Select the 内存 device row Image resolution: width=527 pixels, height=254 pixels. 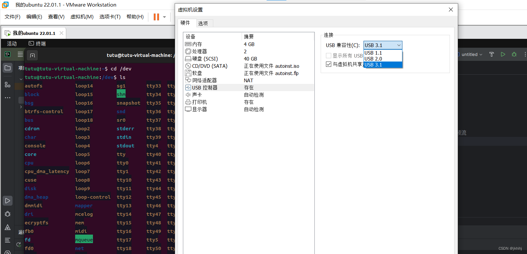coord(249,44)
